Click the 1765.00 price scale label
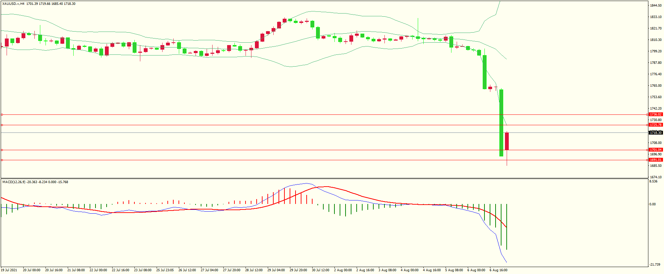 tap(656, 86)
